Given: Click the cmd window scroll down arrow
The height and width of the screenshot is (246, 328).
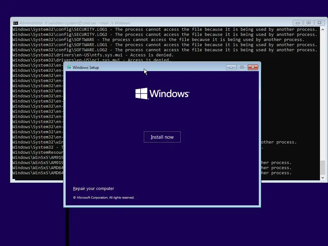Looking at the screenshot, I should coord(323,177).
